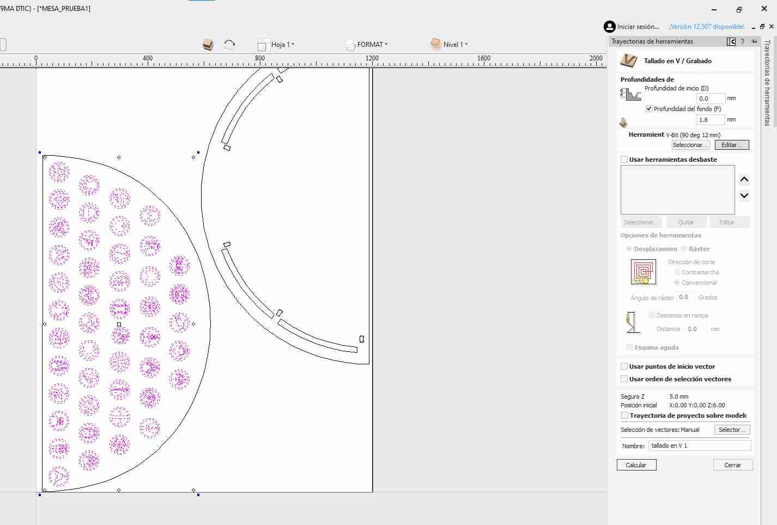Choose the Convencional cut direction

click(677, 283)
